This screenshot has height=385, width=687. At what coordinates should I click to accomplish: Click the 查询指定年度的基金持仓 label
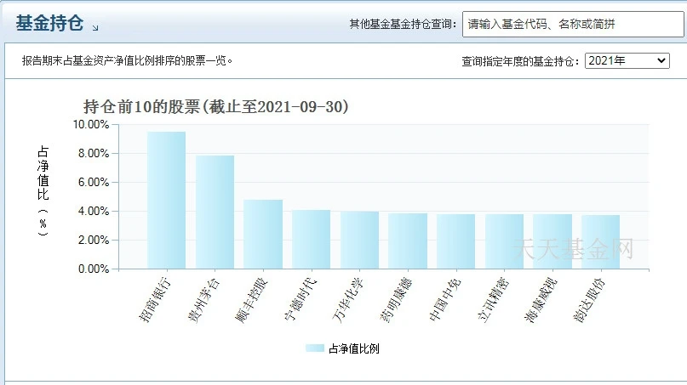click(521, 61)
